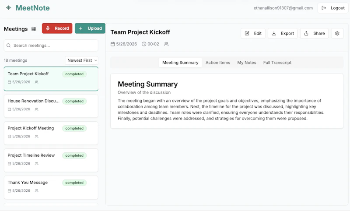Click the calendar icon beside header date
Screen dimensions: 350x211
point(113,44)
